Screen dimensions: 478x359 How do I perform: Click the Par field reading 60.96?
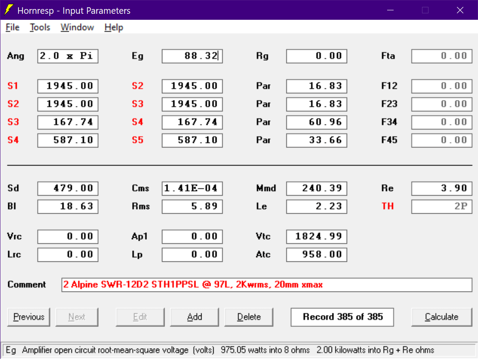pos(317,122)
